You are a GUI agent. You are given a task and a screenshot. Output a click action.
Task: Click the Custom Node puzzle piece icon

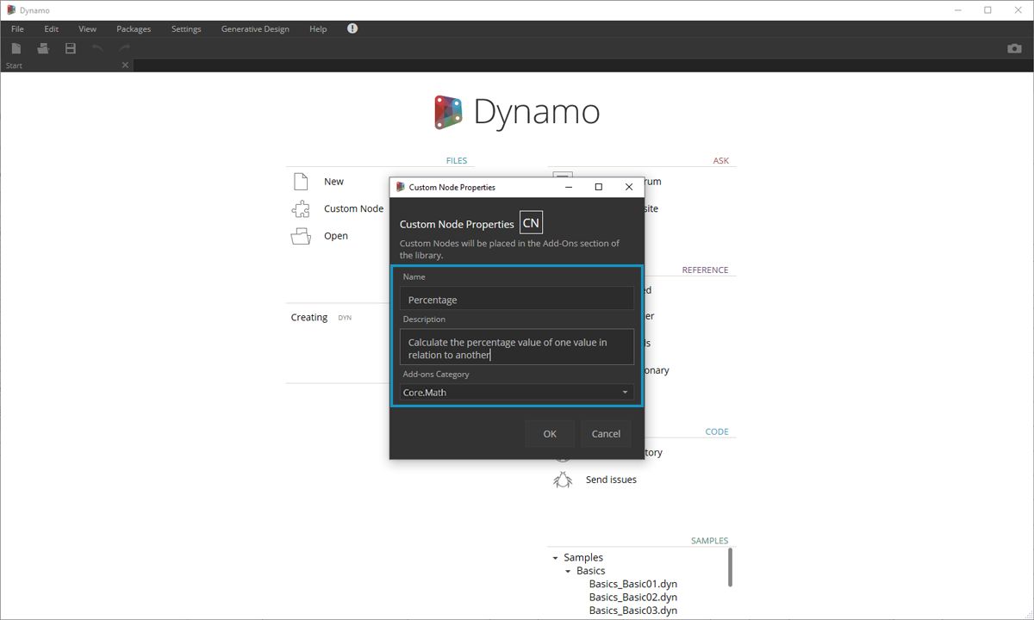point(300,208)
